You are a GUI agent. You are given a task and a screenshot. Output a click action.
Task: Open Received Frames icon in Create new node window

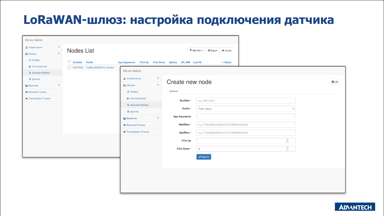125,125
